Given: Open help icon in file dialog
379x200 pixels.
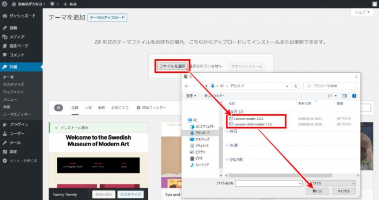Looking at the screenshot, I should (354, 96).
